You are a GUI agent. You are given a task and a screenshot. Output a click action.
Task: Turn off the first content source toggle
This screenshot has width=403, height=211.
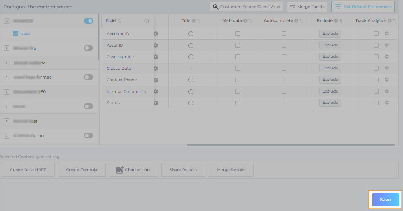coord(88,21)
